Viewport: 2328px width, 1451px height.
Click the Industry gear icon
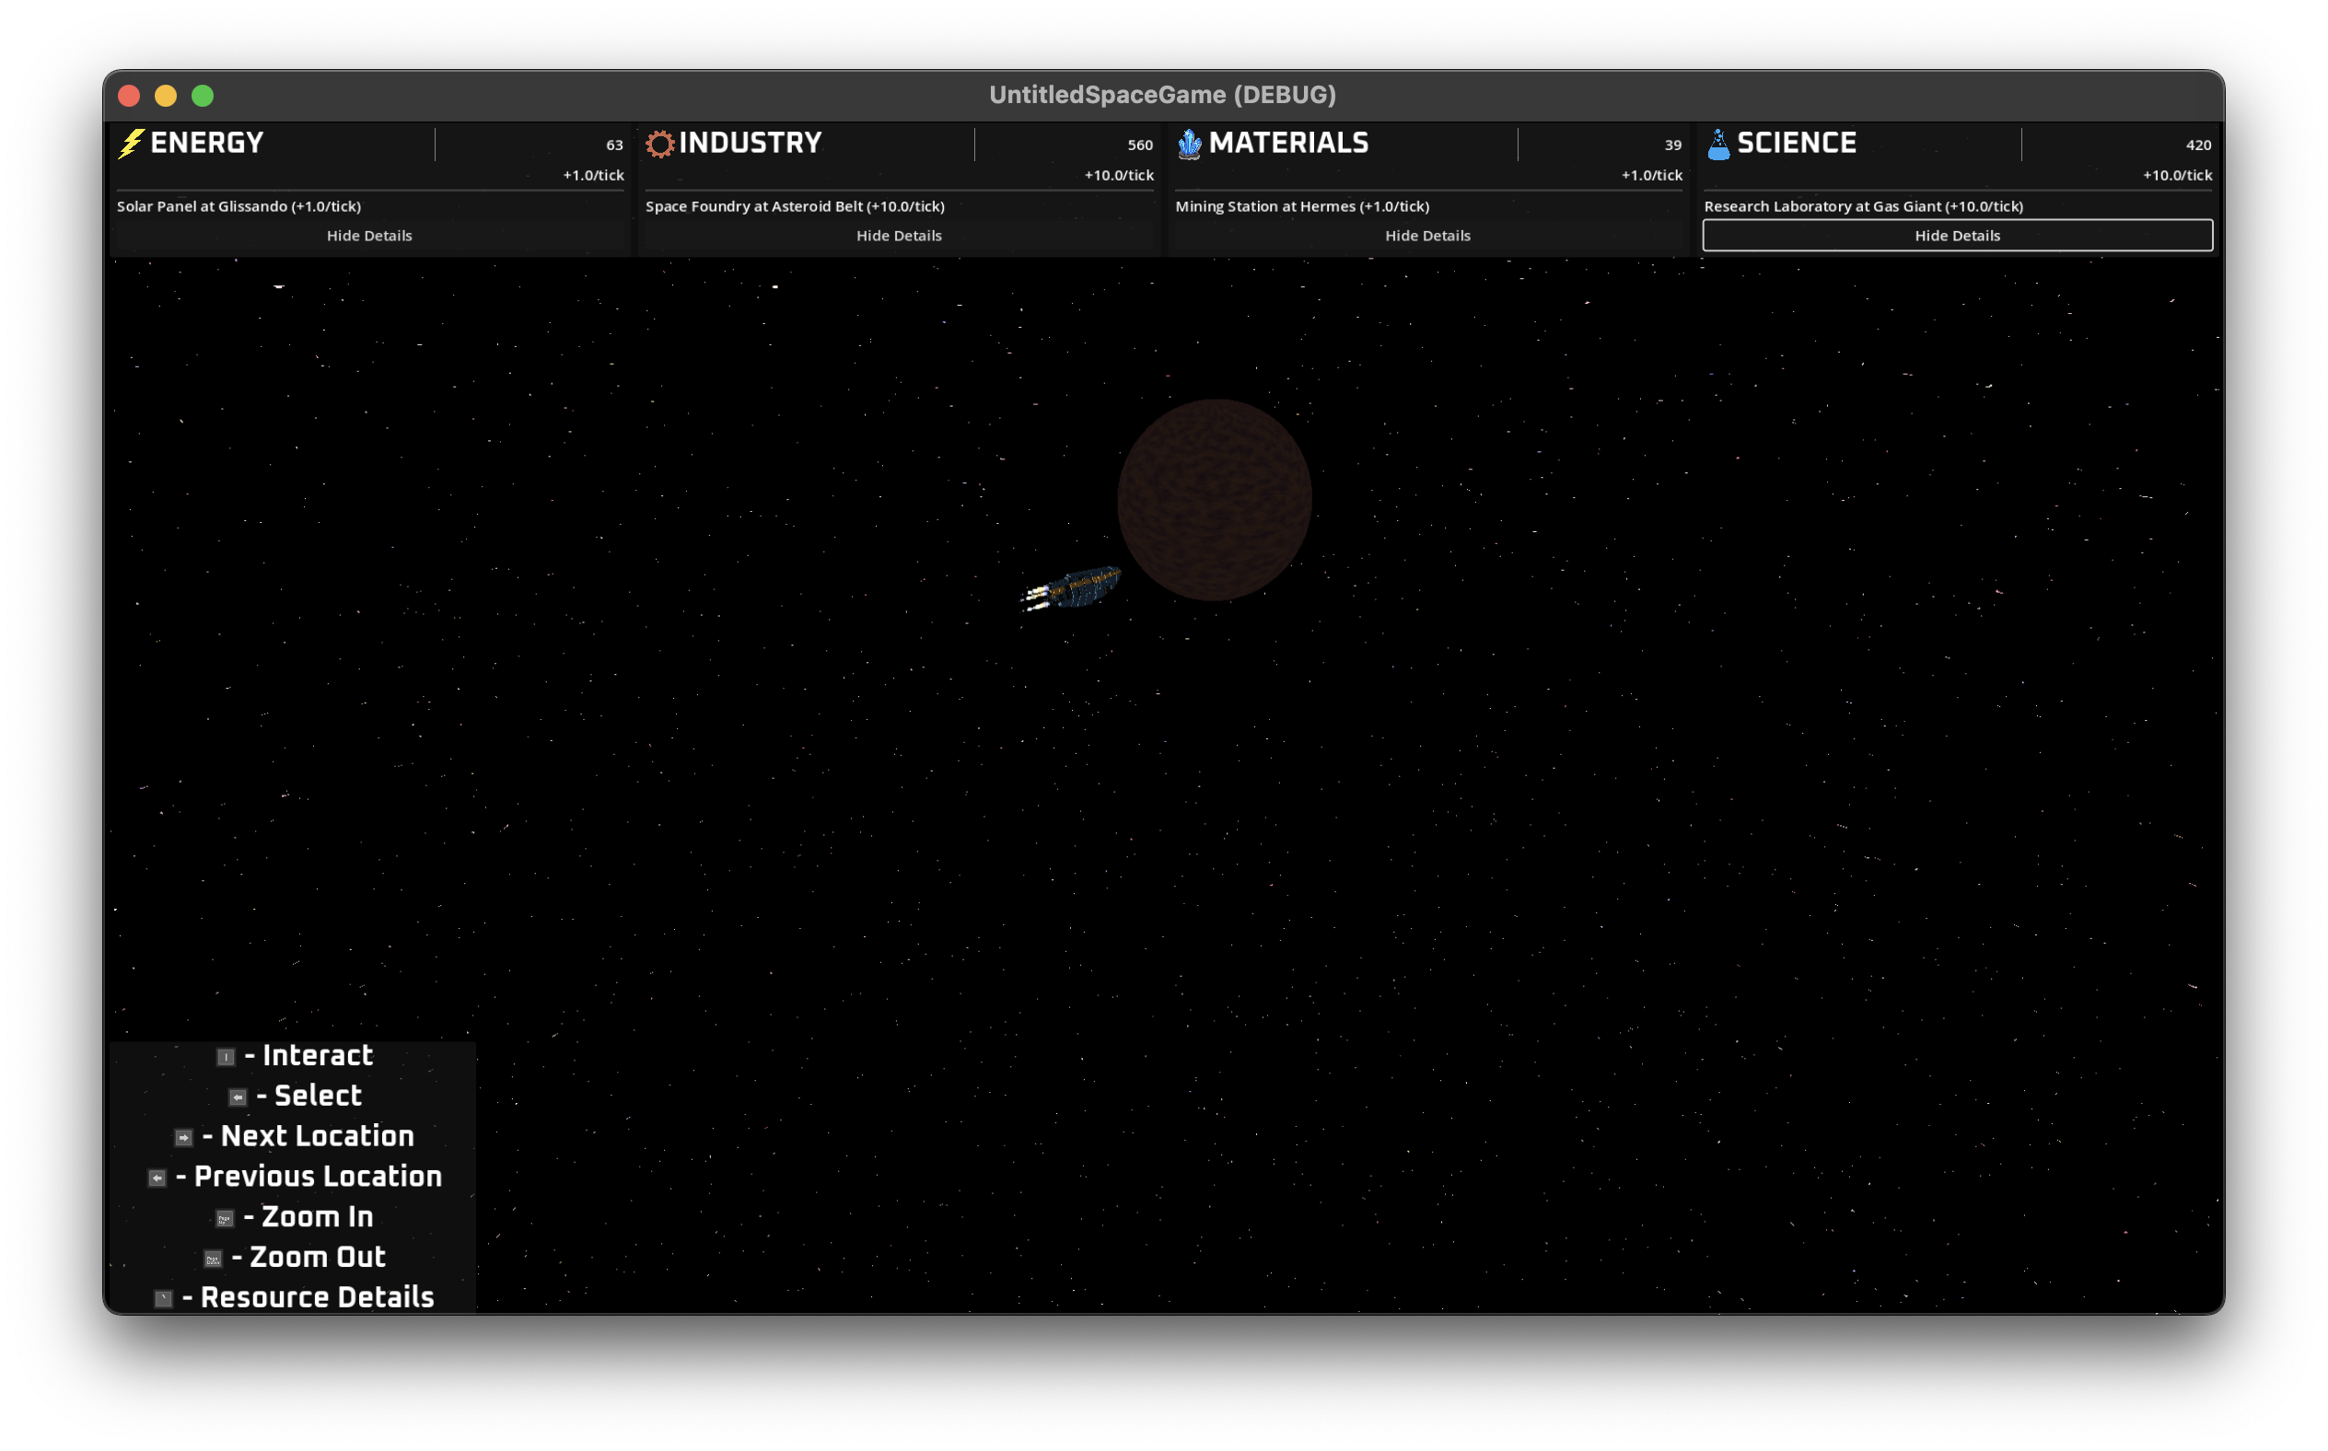[x=660, y=144]
